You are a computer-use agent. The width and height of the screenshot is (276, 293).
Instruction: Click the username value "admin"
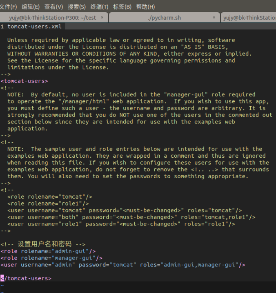(64, 265)
